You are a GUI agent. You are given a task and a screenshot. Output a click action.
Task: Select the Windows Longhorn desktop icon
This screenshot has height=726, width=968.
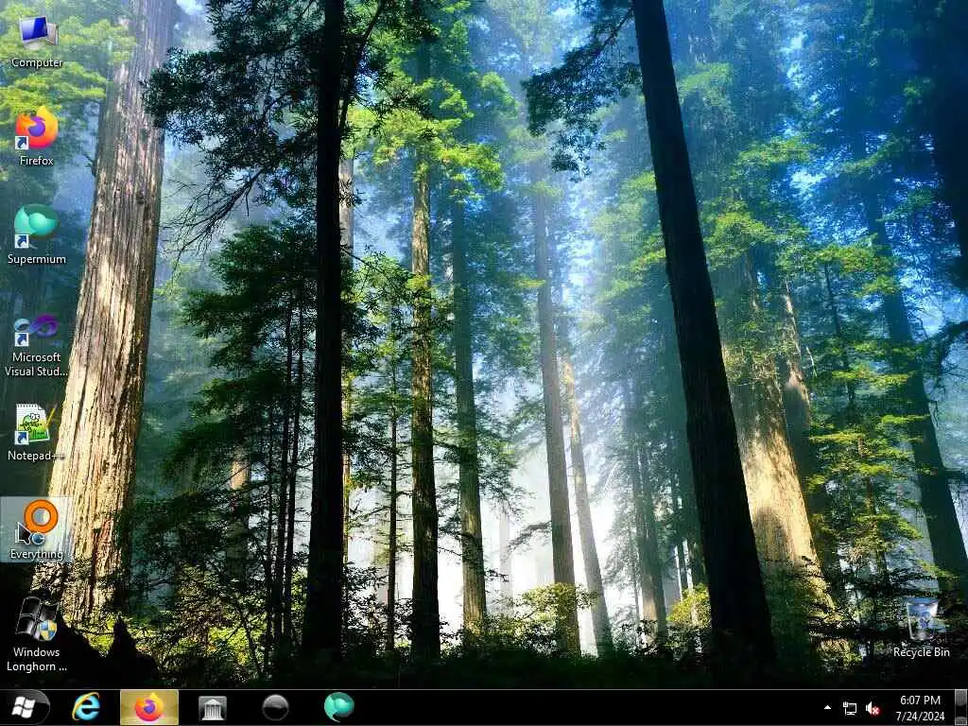37,634
